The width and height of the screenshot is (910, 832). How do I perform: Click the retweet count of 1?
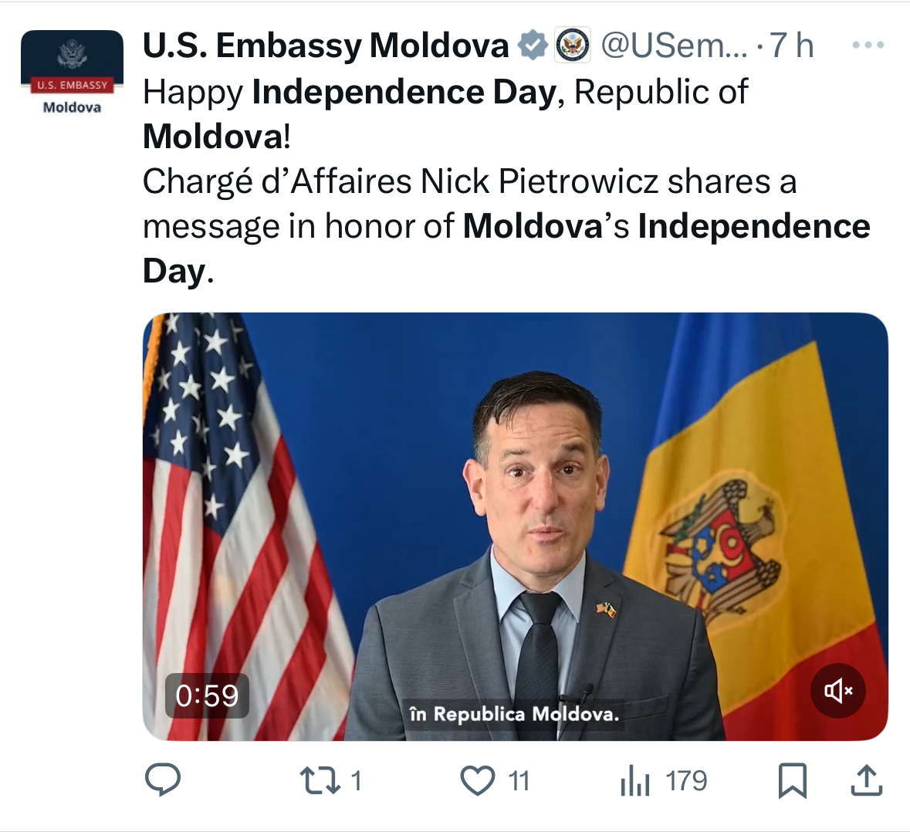357,781
